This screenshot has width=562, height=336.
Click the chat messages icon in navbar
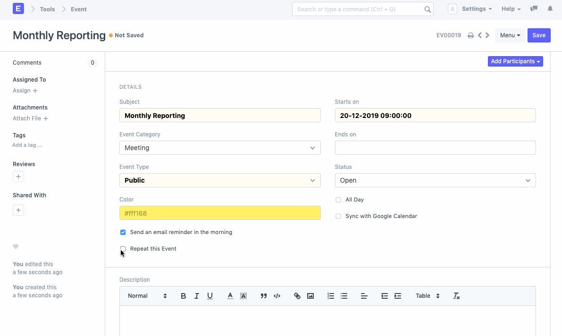[534, 9]
